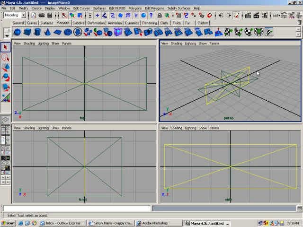Pick the Rotate tool in the toolbox
Image resolution: width=303 pixels, height=227 pixels.
coord(6,77)
